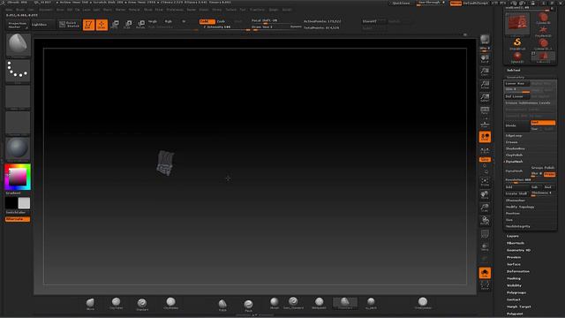The height and width of the screenshot is (318, 565).
Task: Open the current brush thumbnail picker
Action: pyautogui.click(x=18, y=45)
